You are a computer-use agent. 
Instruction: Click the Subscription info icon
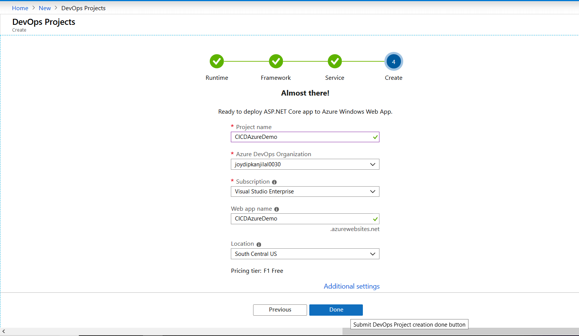274,182
